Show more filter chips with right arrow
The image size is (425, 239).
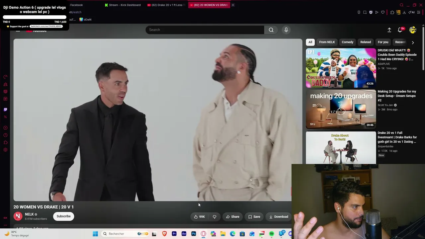click(x=413, y=42)
